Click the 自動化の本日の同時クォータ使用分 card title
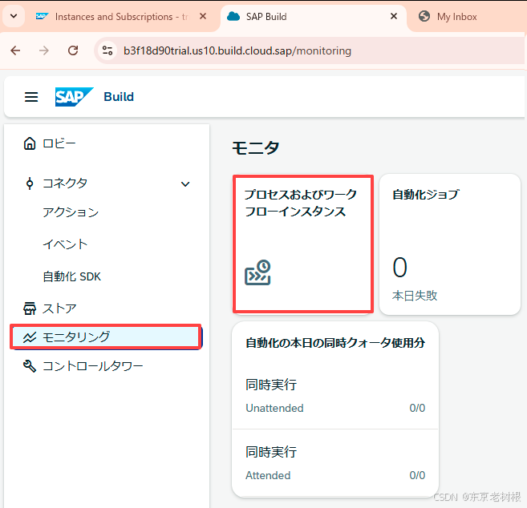The image size is (527, 508). [x=335, y=343]
